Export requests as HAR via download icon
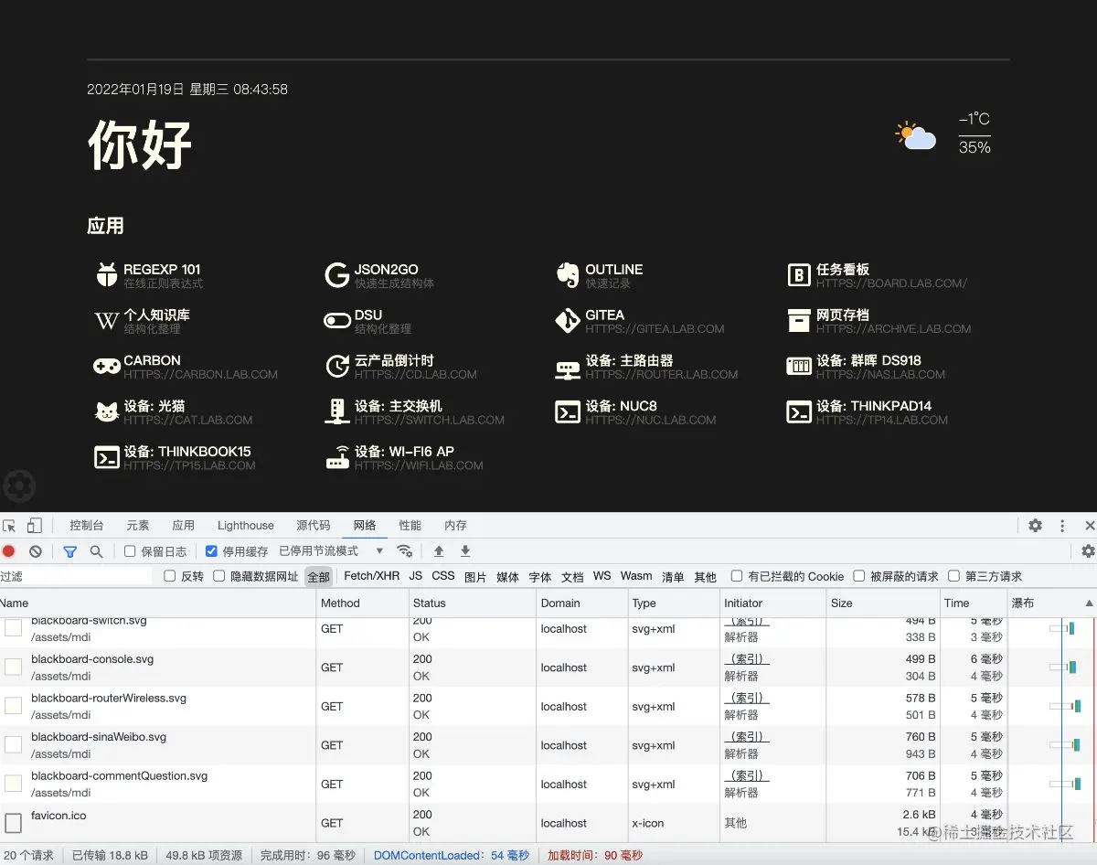Screen dimensions: 1097x865 (x=465, y=550)
